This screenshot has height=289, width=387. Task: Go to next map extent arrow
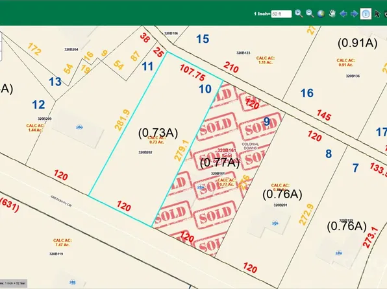pyautogui.click(x=354, y=14)
